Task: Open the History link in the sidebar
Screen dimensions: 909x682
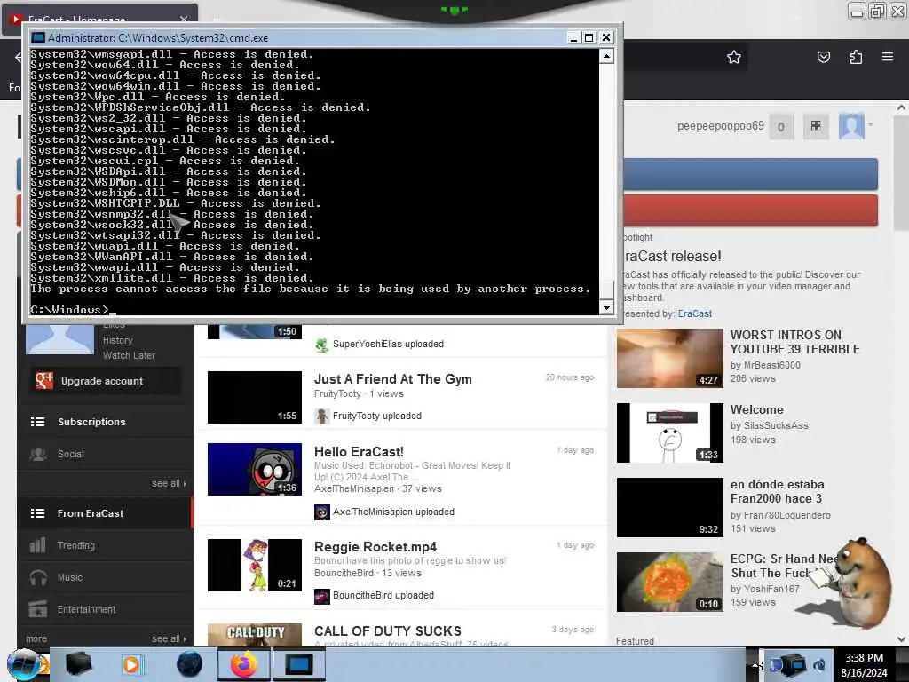Action: pos(118,340)
